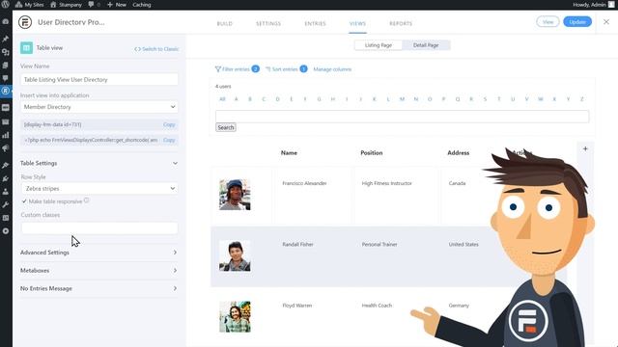Click the Update button
Viewport: 618px width, 347px height.
click(577, 22)
